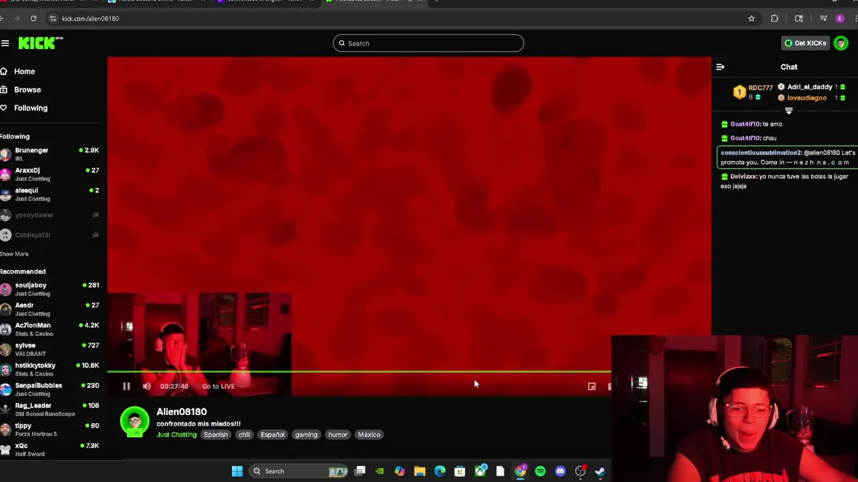Image resolution: width=858 pixels, height=482 pixels.
Task: Open Chrome profile avatar
Action: click(840, 19)
